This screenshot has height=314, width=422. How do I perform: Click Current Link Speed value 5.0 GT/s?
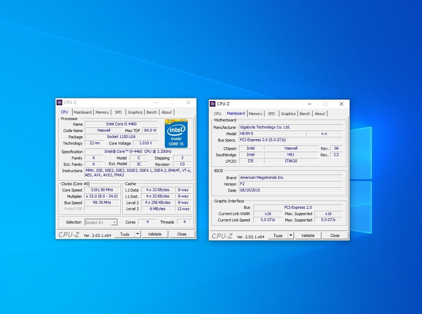pos(268,220)
